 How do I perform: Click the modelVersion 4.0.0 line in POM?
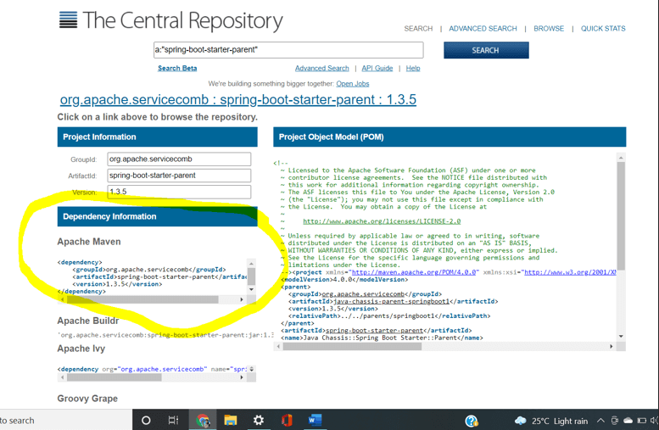click(x=344, y=280)
